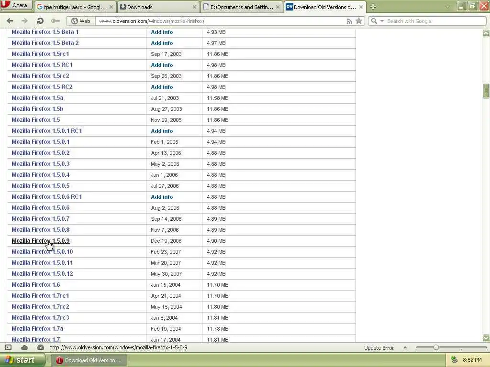Click the Web badge in address bar

pyautogui.click(x=81, y=21)
